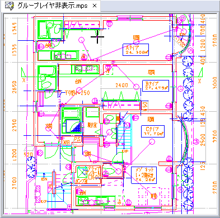Select the Cタイプ area label box
220x218 pixels.
click(153, 131)
